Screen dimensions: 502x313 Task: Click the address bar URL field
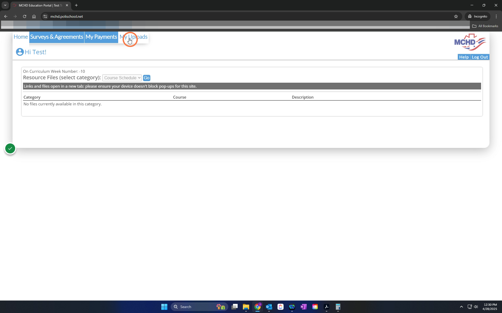tap(251, 16)
